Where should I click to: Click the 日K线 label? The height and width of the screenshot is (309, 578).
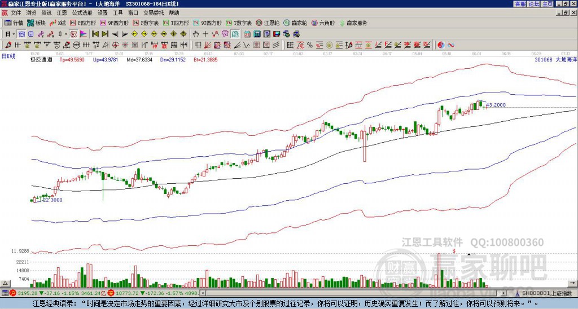click(8, 56)
